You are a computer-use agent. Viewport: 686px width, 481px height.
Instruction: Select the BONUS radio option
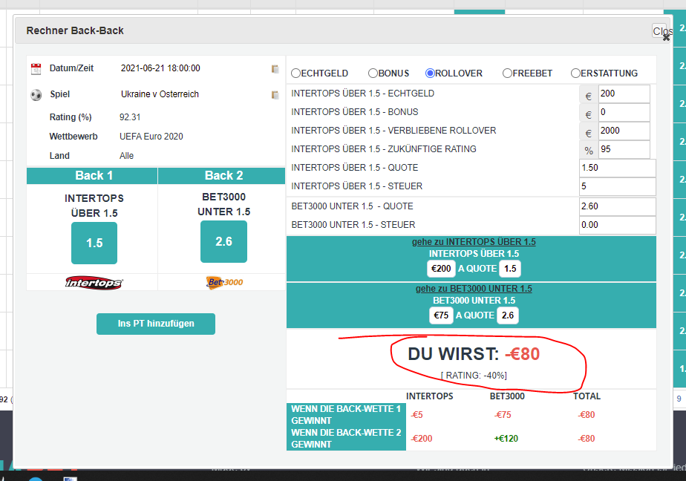[373, 73]
